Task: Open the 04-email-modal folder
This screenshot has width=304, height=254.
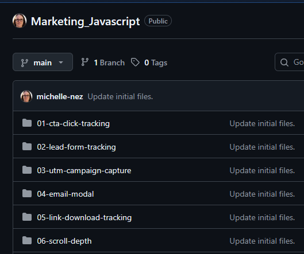Action: (66, 194)
